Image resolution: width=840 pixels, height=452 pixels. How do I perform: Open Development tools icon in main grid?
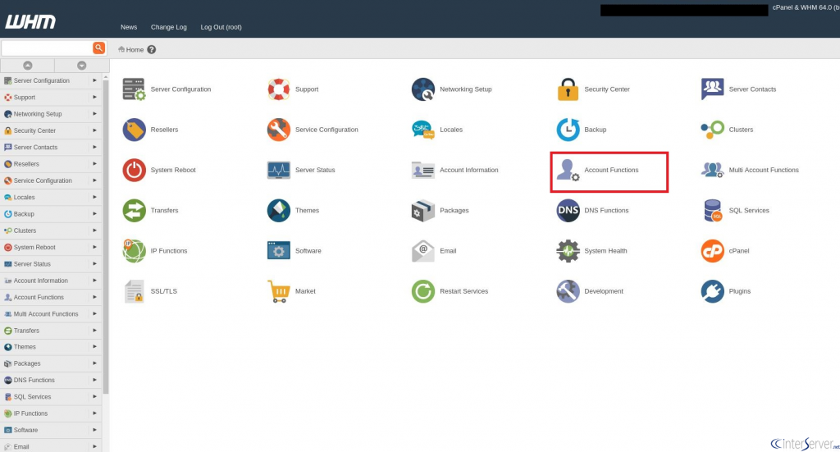click(x=568, y=291)
